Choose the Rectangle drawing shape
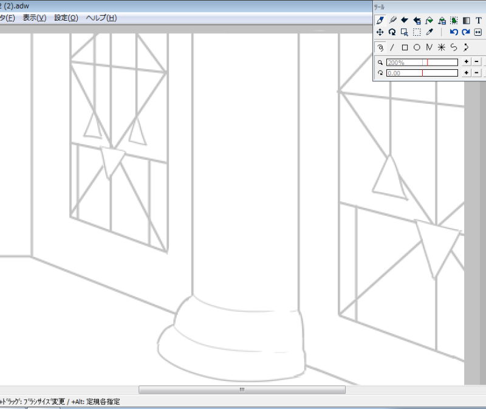The image size is (486, 409). point(405,47)
